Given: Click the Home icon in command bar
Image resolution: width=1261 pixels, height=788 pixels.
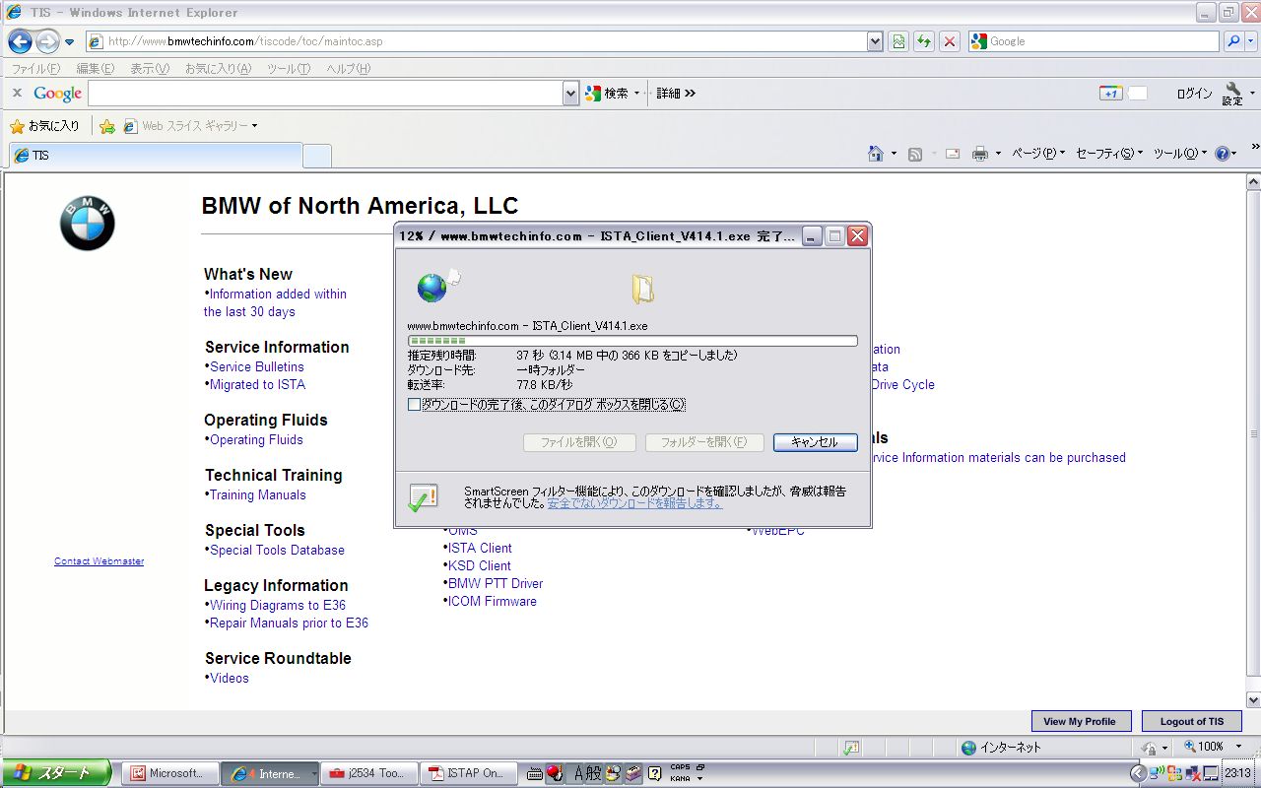Looking at the screenshot, I should pyautogui.click(x=876, y=154).
